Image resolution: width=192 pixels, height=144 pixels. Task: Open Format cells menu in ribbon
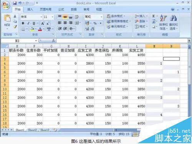coord(141,26)
